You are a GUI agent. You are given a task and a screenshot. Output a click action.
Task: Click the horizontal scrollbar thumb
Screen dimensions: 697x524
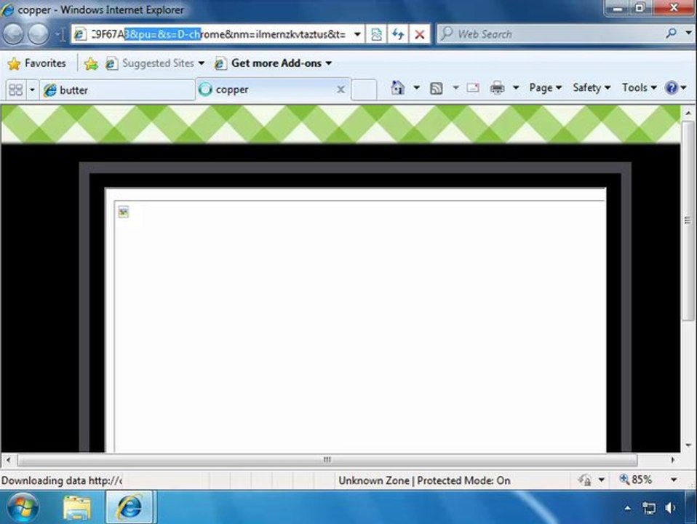click(327, 459)
